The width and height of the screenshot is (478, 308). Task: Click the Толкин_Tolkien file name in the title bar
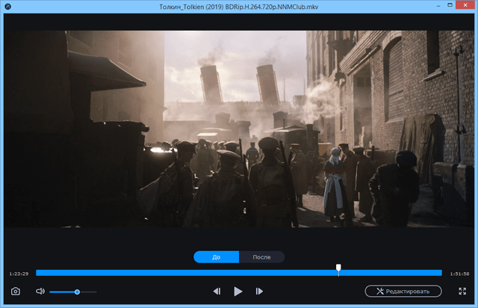coord(239,7)
